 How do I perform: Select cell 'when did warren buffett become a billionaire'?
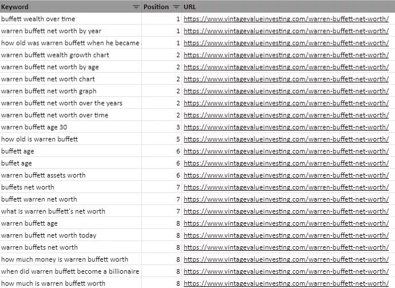point(71,271)
